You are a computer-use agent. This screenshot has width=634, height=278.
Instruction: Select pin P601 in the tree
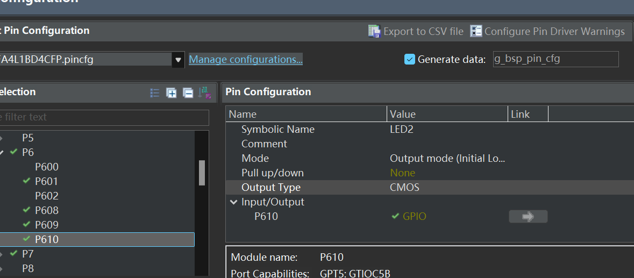pyautogui.click(x=46, y=181)
